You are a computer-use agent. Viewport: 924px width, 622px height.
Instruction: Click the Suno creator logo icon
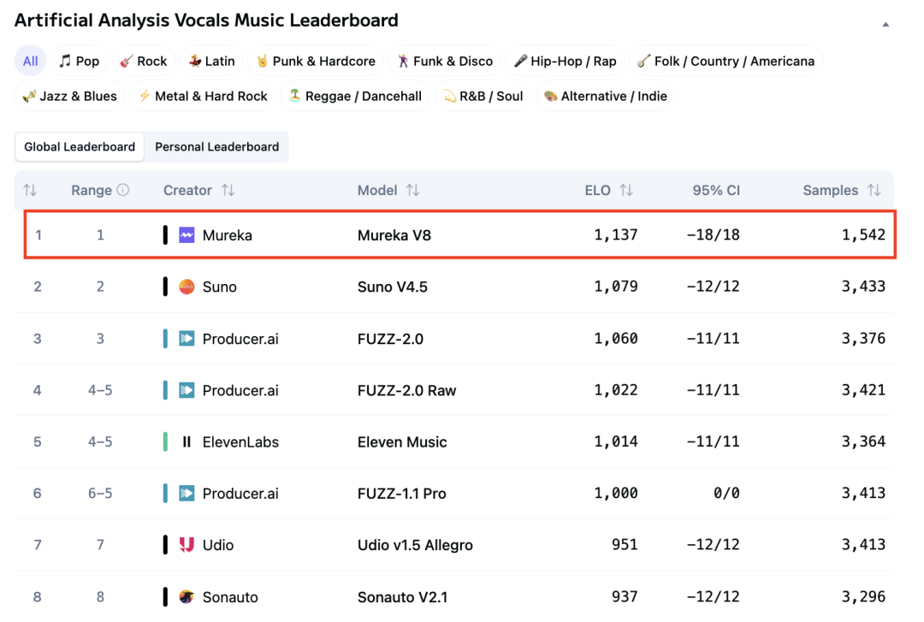[x=187, y=287]
